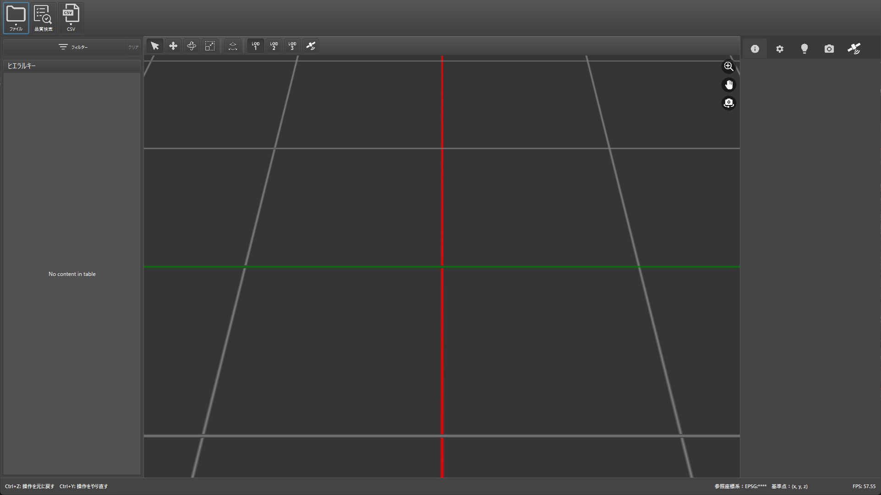Switch to the settings gear tab

(780, 49)
